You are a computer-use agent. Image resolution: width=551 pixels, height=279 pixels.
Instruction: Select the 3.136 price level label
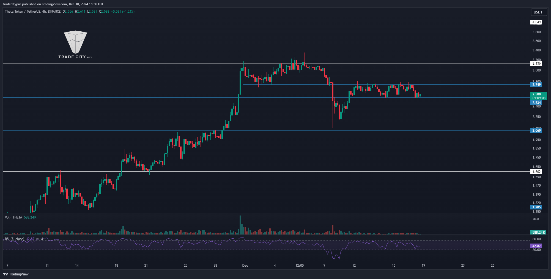click(536, 63)
